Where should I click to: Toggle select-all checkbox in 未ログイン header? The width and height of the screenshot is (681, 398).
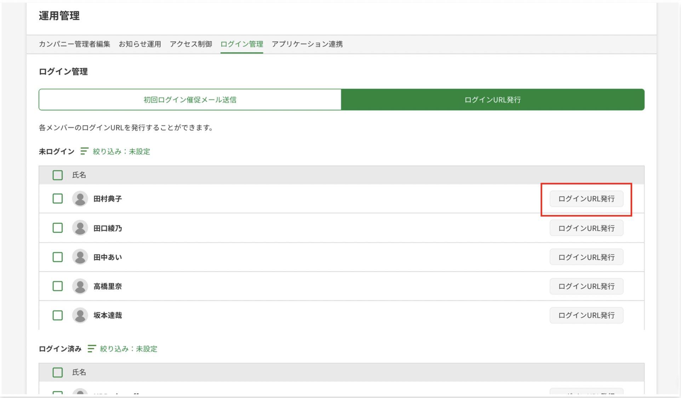[x=58, y=175]
